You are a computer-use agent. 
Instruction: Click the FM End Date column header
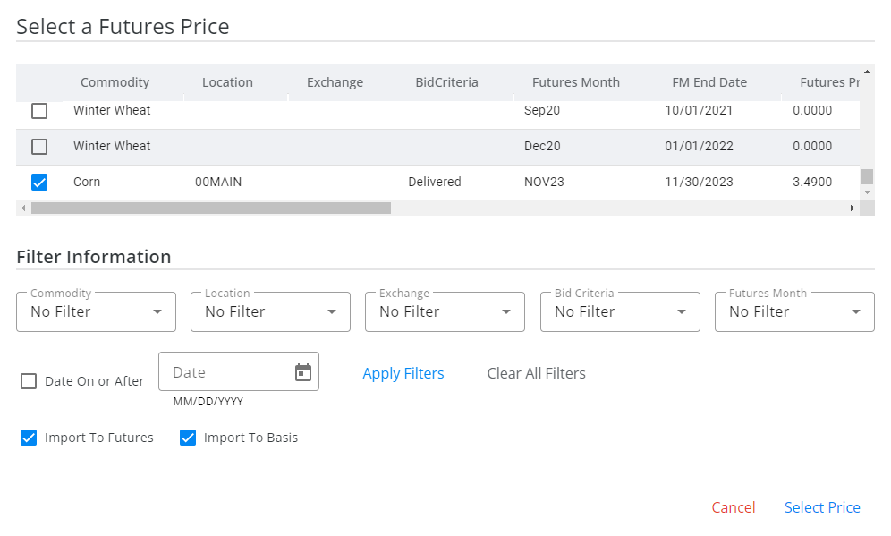pos(709,82)
